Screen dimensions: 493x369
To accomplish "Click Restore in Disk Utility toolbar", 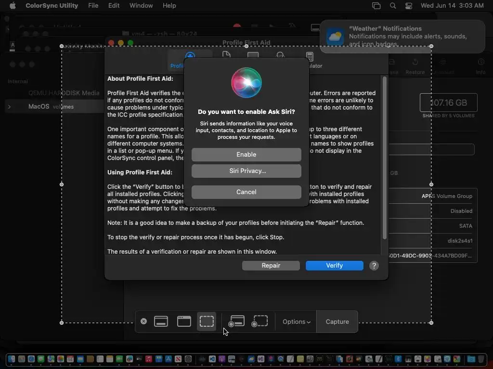I will point(415,66).
